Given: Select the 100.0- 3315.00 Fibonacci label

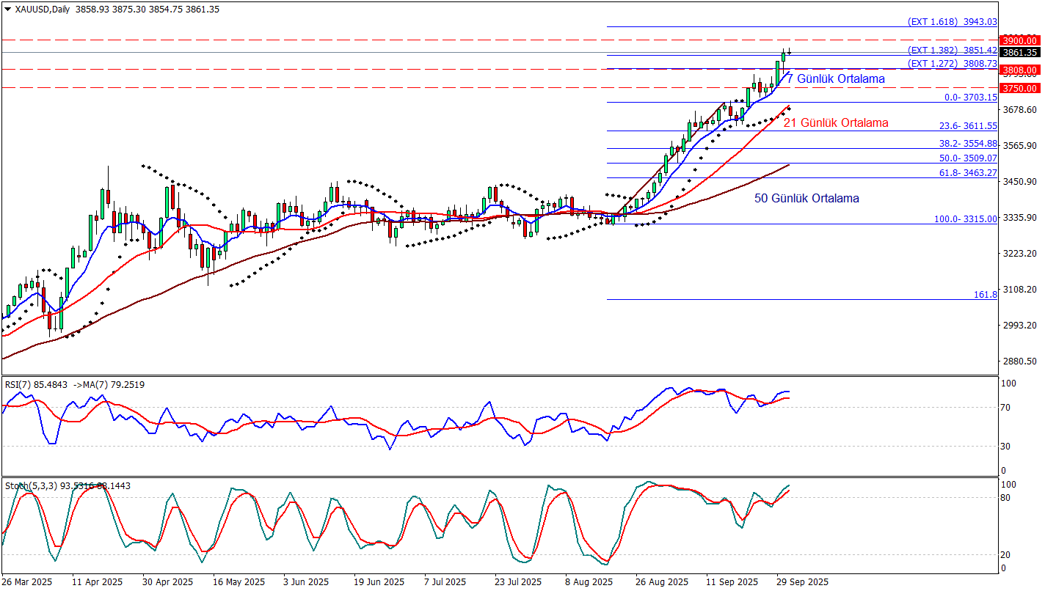Looking at the screenshot, I should (x=965, y=219).
